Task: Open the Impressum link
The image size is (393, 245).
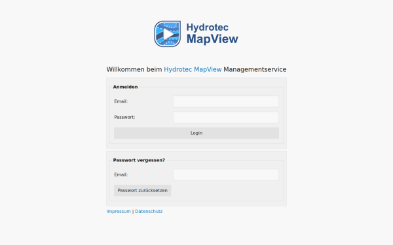Action: click(119, 212)
